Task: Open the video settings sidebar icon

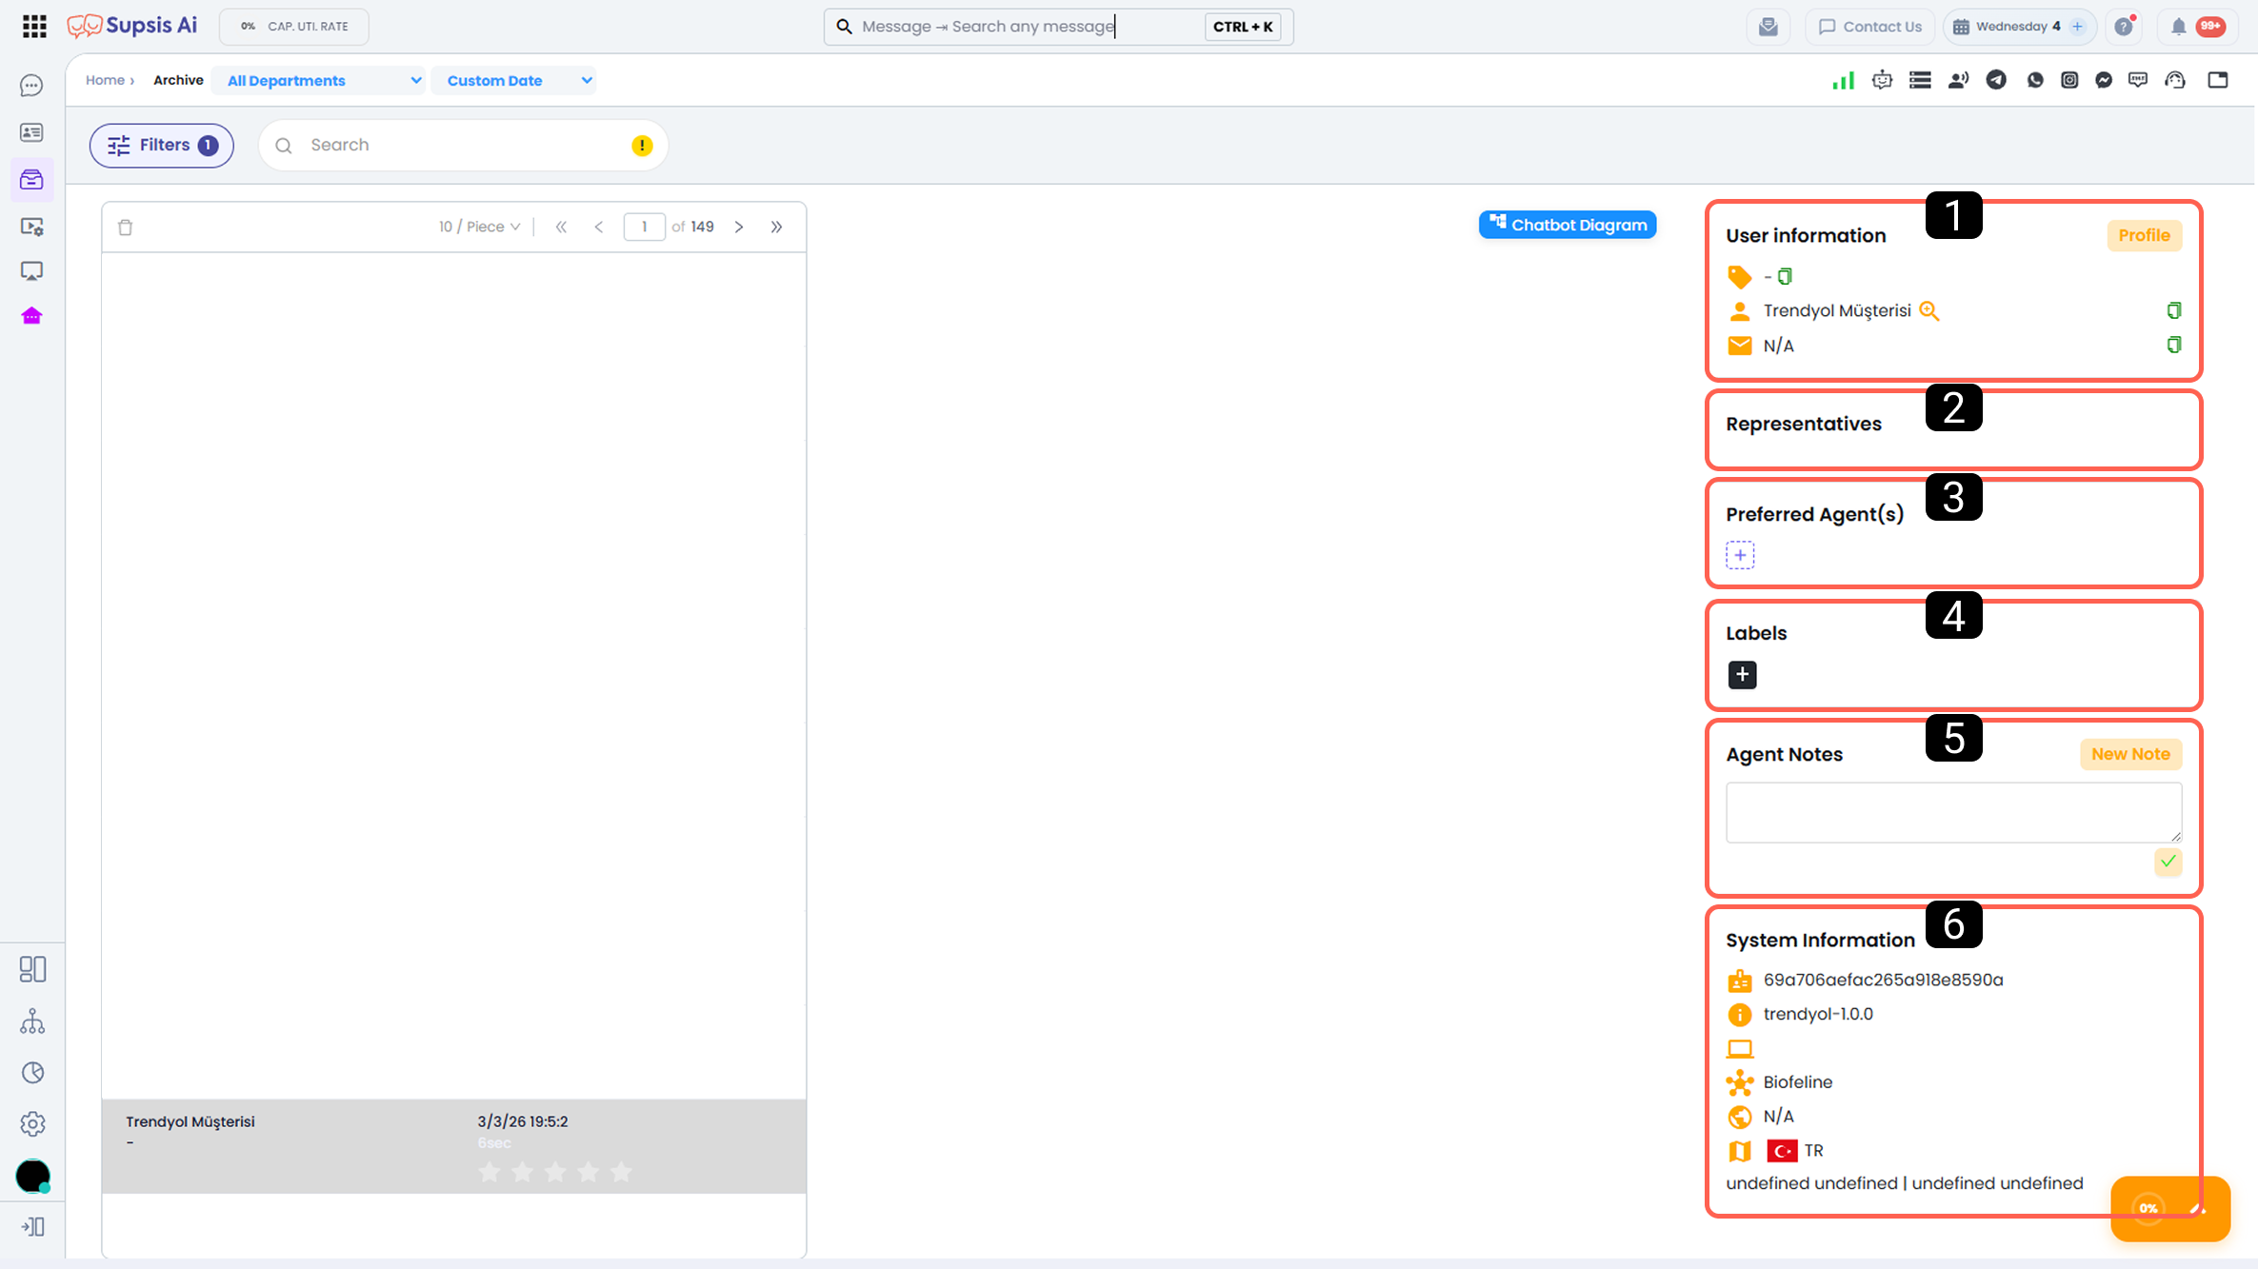Action: (31, 227)
